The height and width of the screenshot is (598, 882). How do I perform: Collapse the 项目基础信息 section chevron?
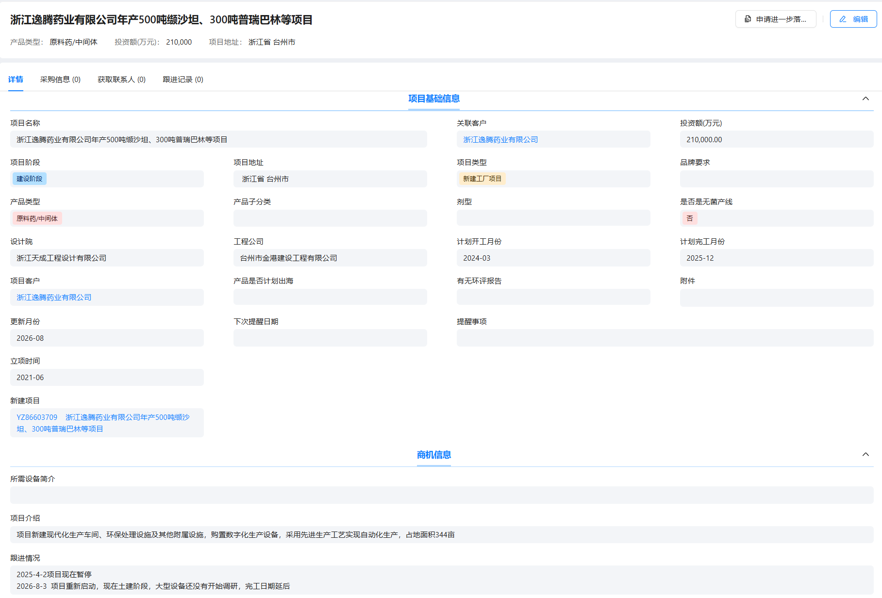click(x=865, y=99)
